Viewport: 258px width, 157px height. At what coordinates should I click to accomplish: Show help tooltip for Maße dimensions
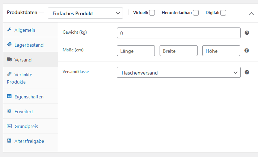[247, 51]
